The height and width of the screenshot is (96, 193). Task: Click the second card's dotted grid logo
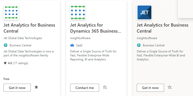[78, 12]
